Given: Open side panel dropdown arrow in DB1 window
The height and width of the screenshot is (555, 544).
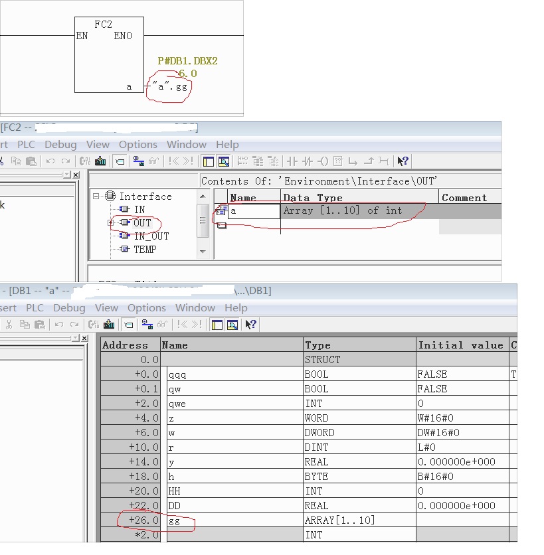Looking at the screenshot, I should pyautogui.click(x=75, y=338).
